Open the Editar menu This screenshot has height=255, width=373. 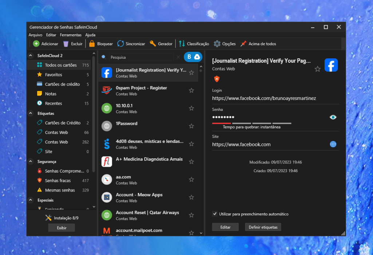point(51,35)
